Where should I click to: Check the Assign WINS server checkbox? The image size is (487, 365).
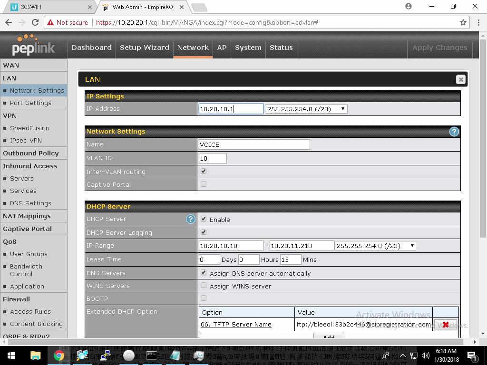[204, 286]
